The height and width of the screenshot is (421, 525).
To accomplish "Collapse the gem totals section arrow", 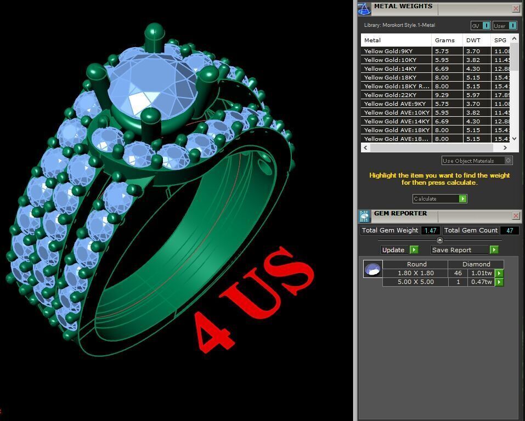I will click(440, 240).
